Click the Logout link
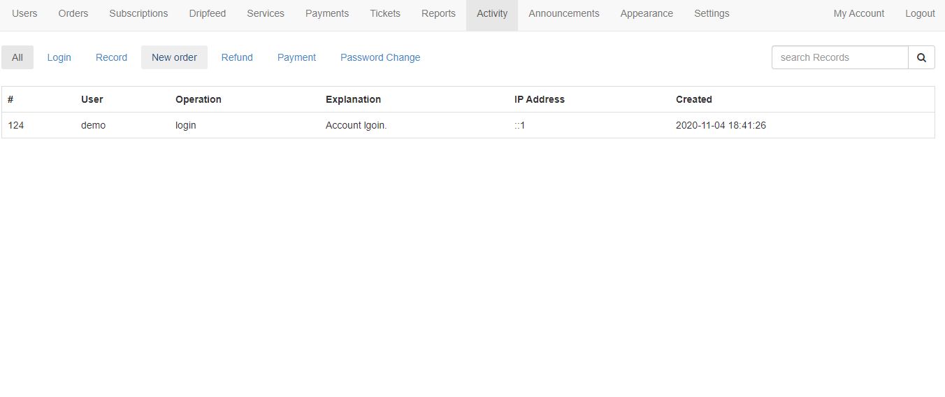The width and height of the screenshot is (945, 397). click(920, 13)
